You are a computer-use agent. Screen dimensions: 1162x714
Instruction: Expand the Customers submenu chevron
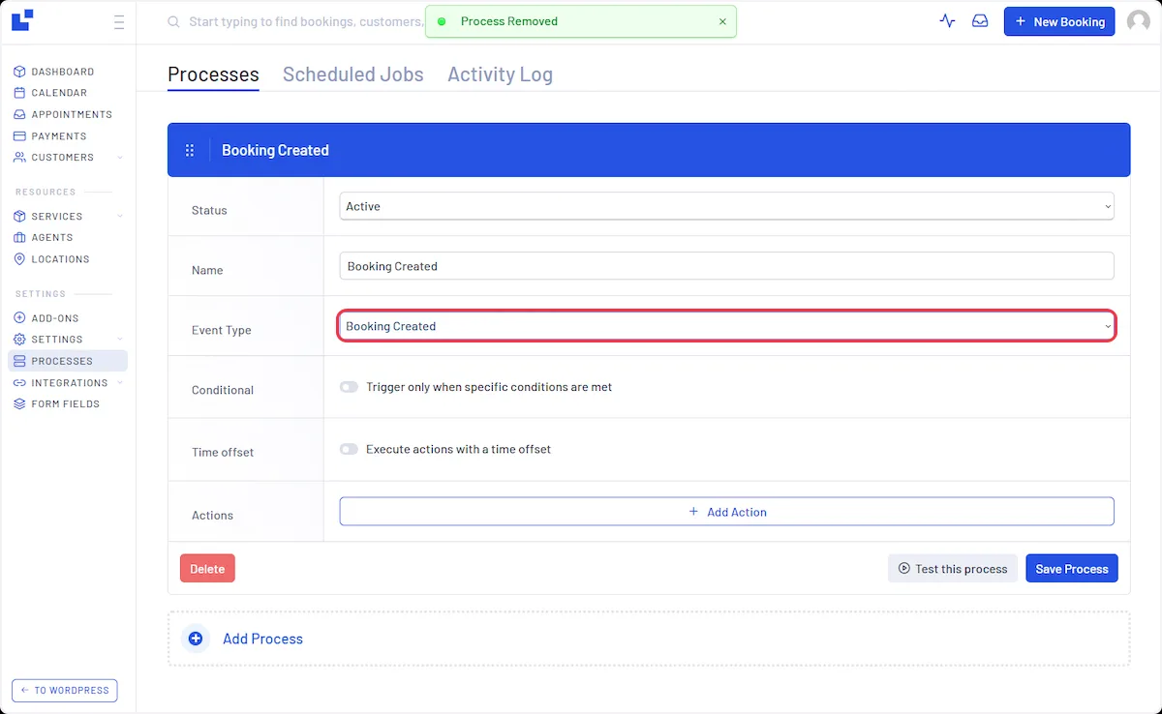120,157
